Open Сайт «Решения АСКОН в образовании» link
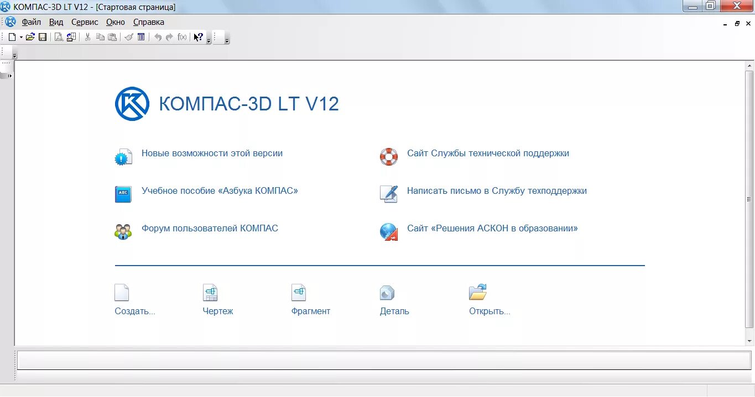 492,229
